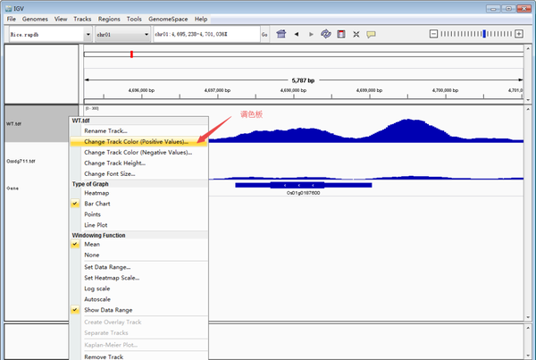Zoom out with the minus icon
The image size is (536, 360).
(x=433, y=34)
